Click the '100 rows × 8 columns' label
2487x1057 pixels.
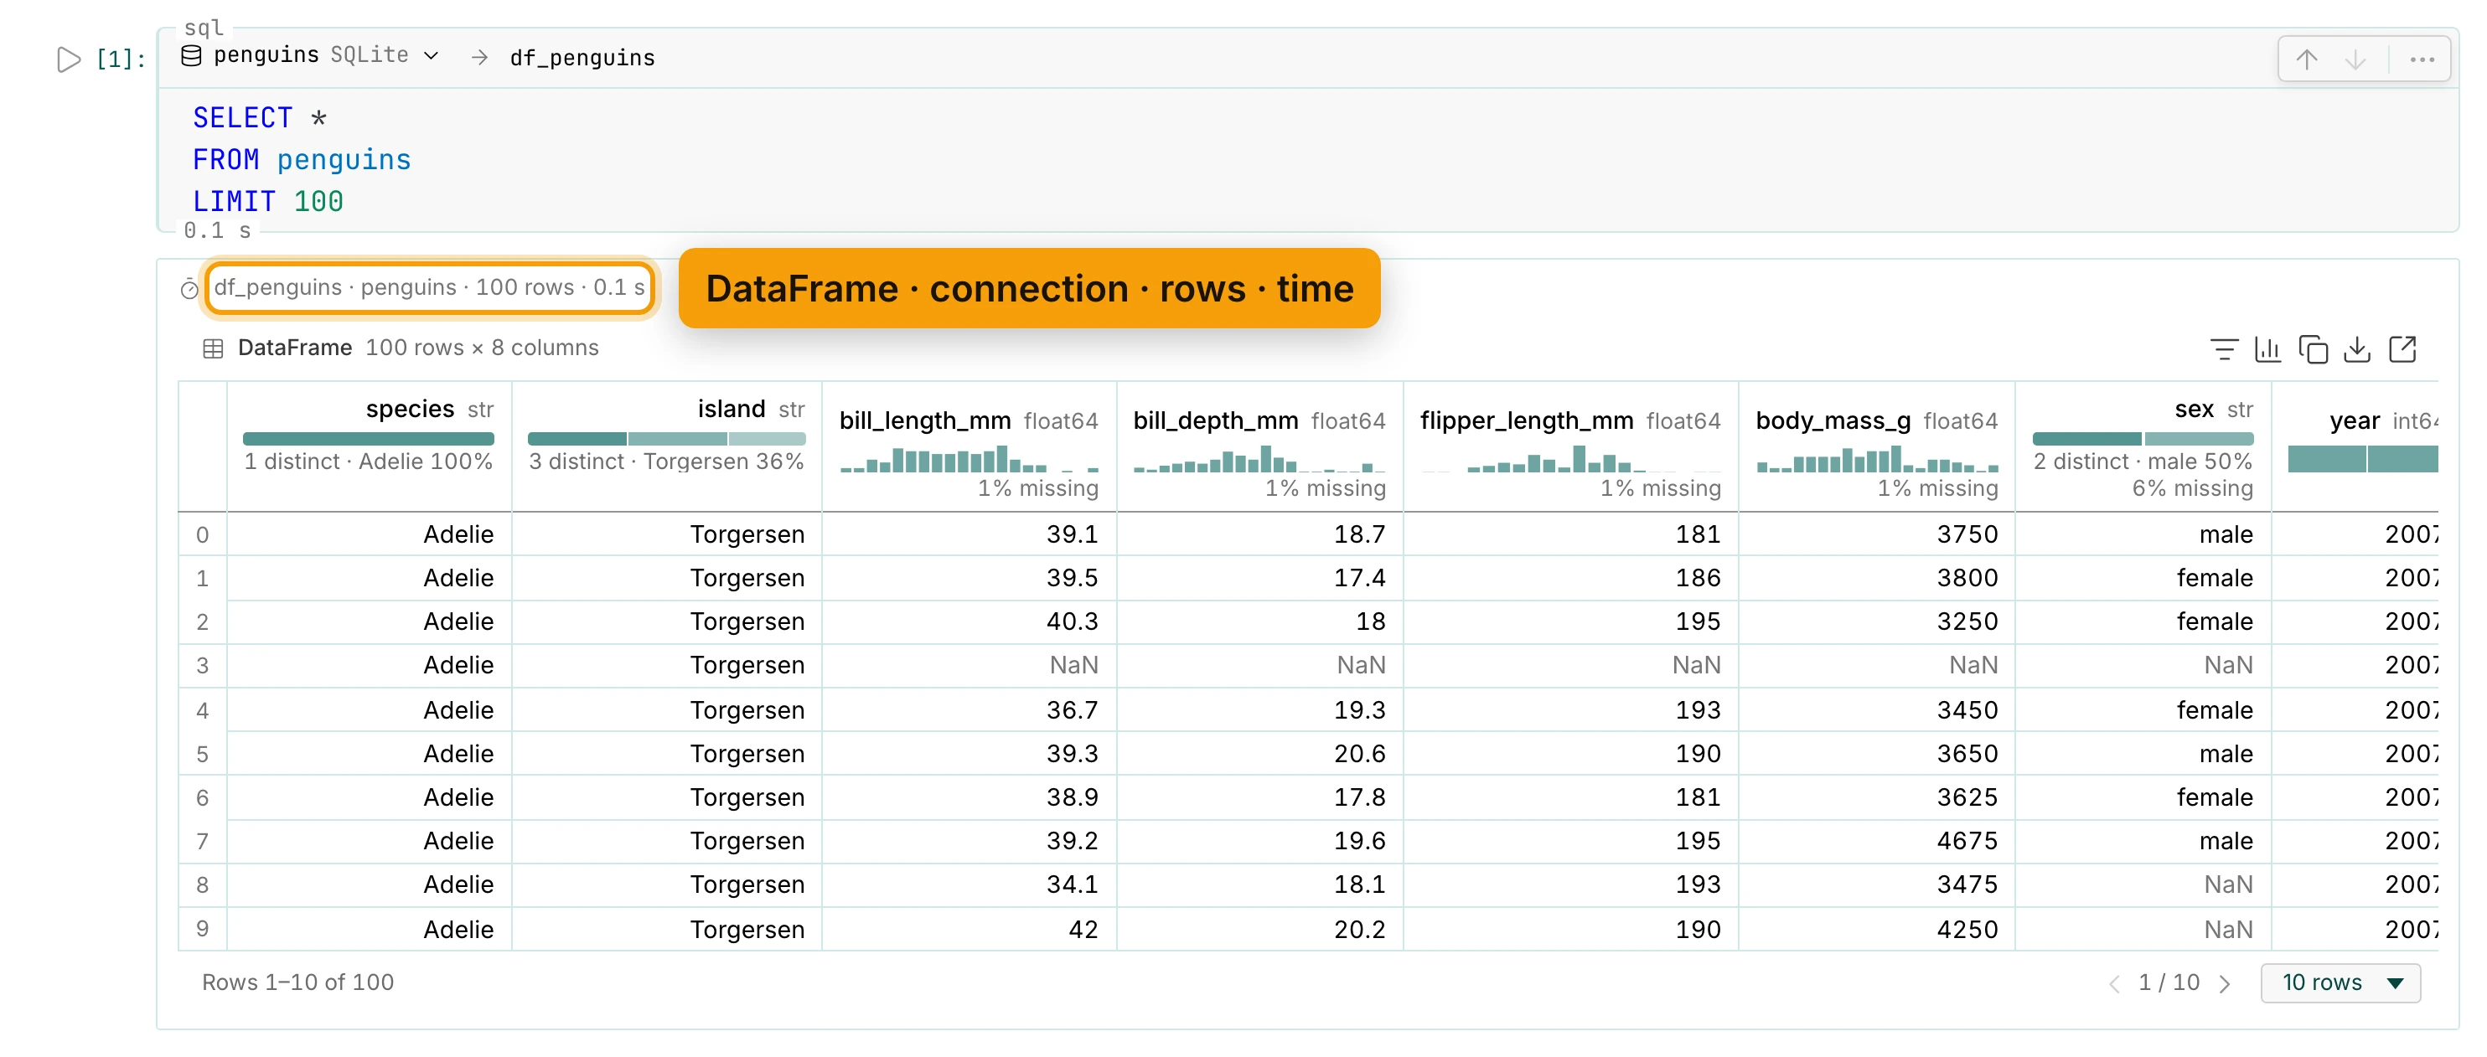click(482, 348)
